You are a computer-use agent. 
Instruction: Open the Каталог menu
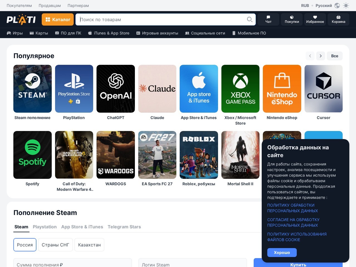coord(58,19)
